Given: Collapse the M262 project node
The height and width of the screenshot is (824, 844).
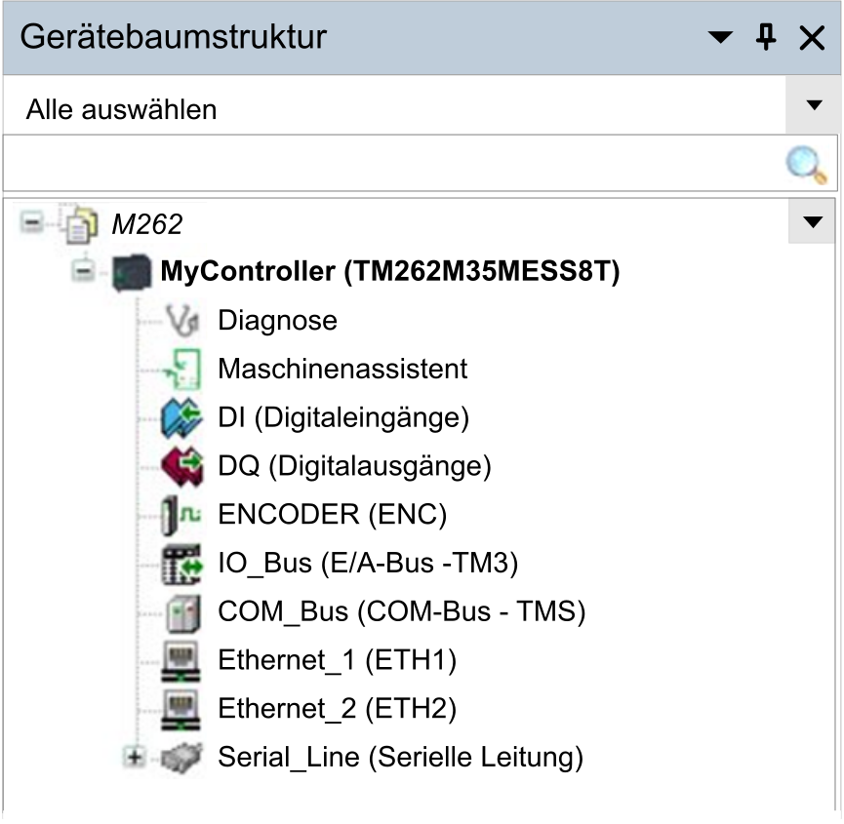Looking at the screenshot, I should pos(32,221).
